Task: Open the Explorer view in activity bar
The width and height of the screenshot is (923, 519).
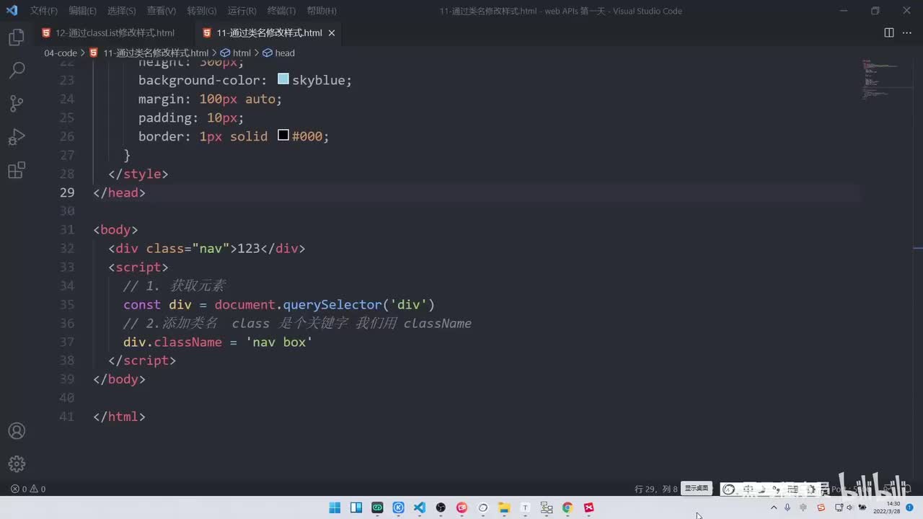Action: click(16, 37)
